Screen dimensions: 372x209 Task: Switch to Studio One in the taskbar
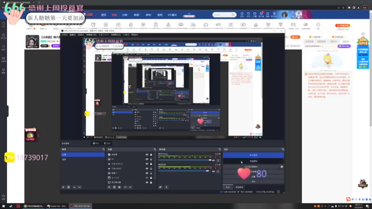(57, 206)
